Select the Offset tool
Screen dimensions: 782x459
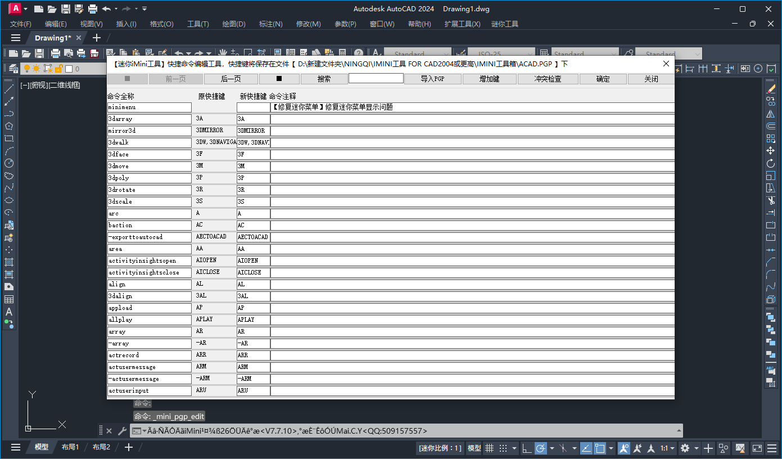click(x=771, y=126)
